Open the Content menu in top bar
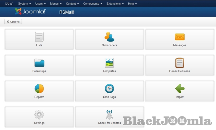 pyautogui.click(x=72, y=4)
